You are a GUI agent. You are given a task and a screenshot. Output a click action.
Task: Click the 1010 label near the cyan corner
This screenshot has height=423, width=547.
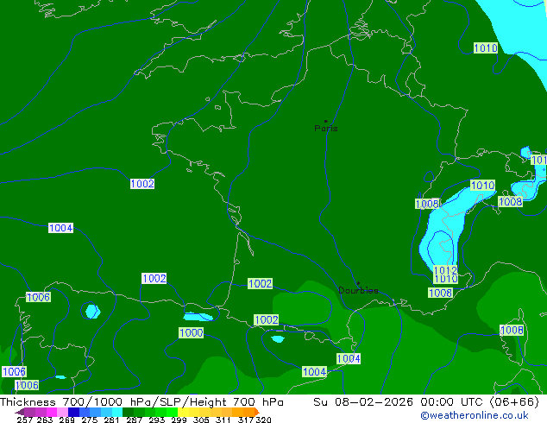pos(486,47)
